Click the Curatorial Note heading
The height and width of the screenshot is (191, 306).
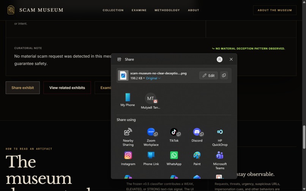pos(28,48)
